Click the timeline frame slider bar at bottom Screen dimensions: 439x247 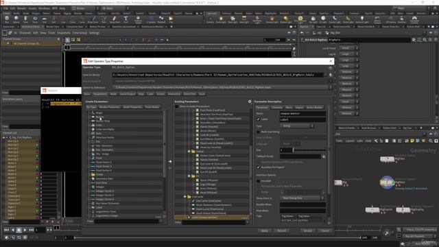click(217, 238)
